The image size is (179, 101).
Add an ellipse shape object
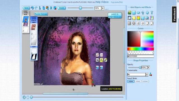coord(138,13)
